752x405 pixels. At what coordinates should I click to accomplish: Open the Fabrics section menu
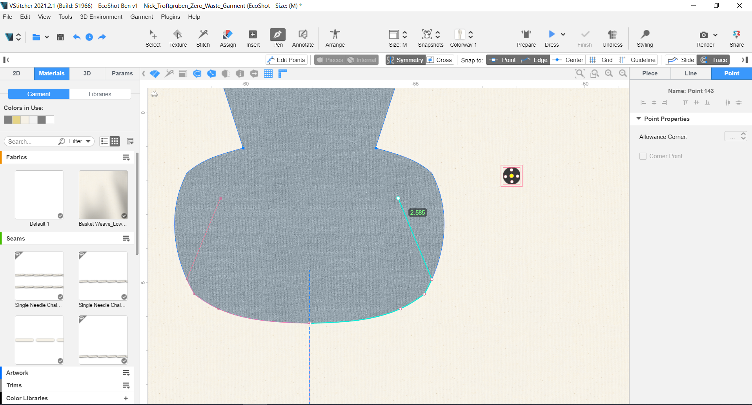tap(126, 157)
